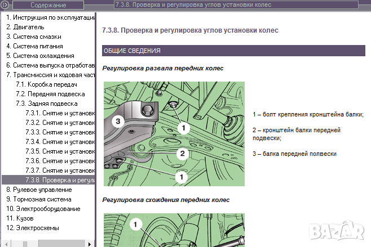Screen dimensions: 371x247
Task: Go to chapter 9. Тормозная система
Action: 38,199
